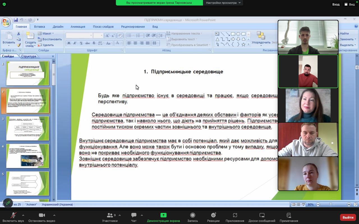
Task: Click the Cut scissors icon
Action: pos(19,34)
